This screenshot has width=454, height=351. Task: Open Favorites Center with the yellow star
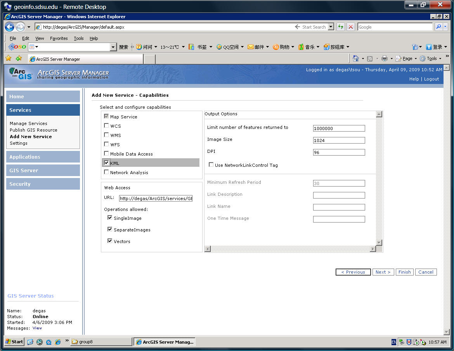click(x=9, y=58)
